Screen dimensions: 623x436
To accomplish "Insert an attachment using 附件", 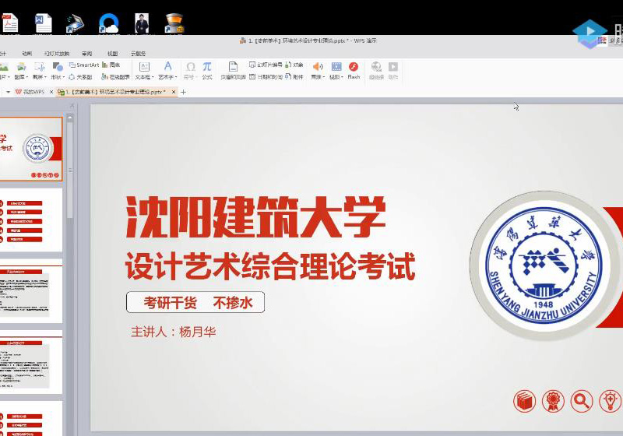I will (294, 76).
